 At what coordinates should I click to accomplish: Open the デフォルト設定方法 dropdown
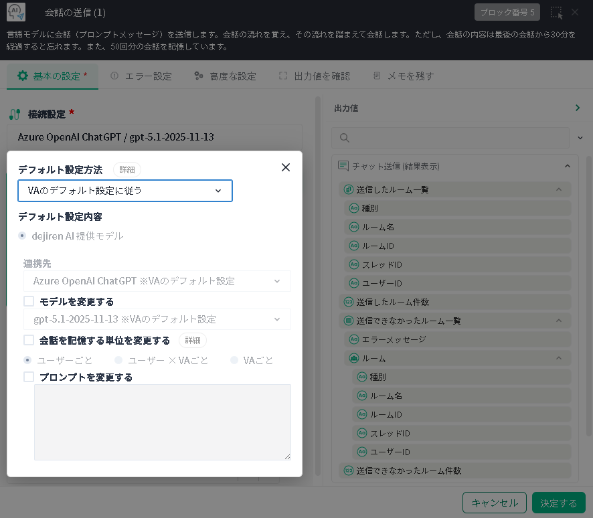(x=125, y=191)
